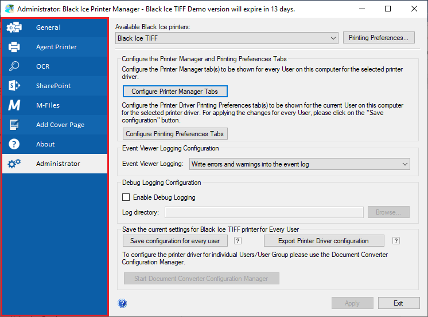Image resolution: width=428 pixels, height=317 pixels.
Task: Open the Add Cover Page tab
Action: [x=55, y=125]
